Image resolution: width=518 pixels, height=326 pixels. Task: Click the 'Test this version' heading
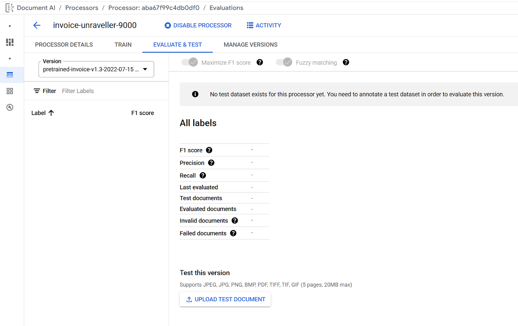pos(205,273)
